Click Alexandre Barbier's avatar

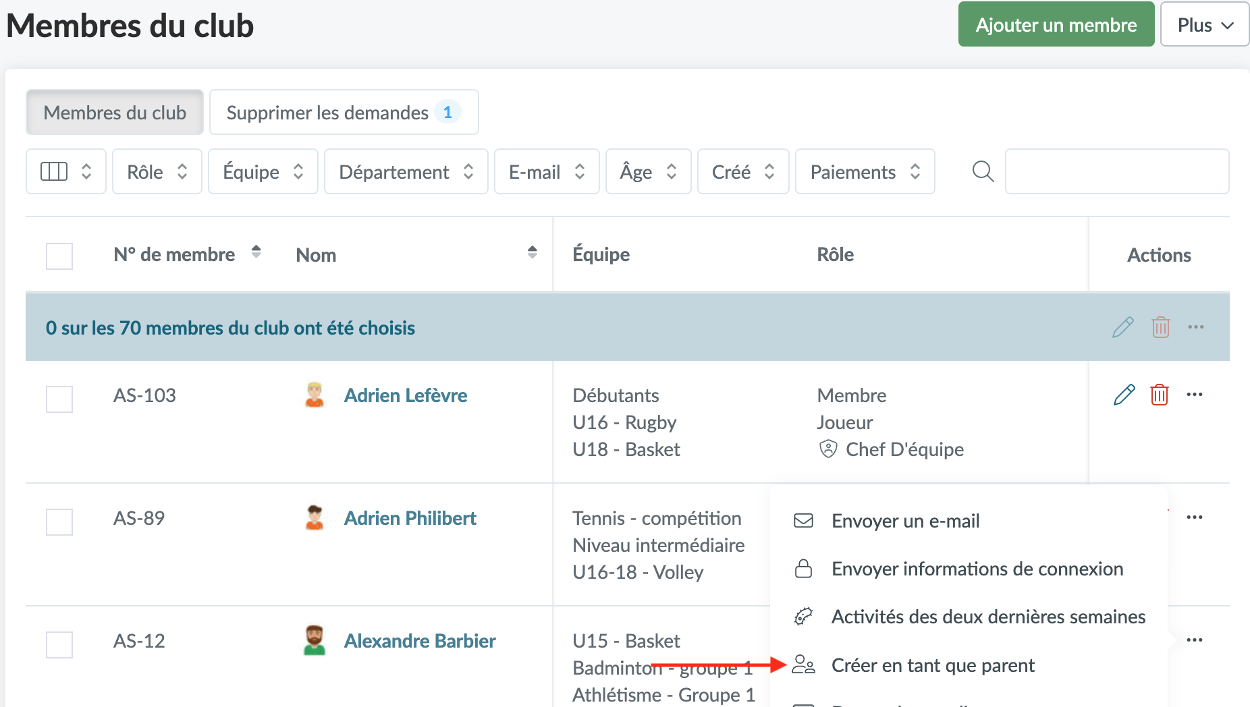click(315, 640)
